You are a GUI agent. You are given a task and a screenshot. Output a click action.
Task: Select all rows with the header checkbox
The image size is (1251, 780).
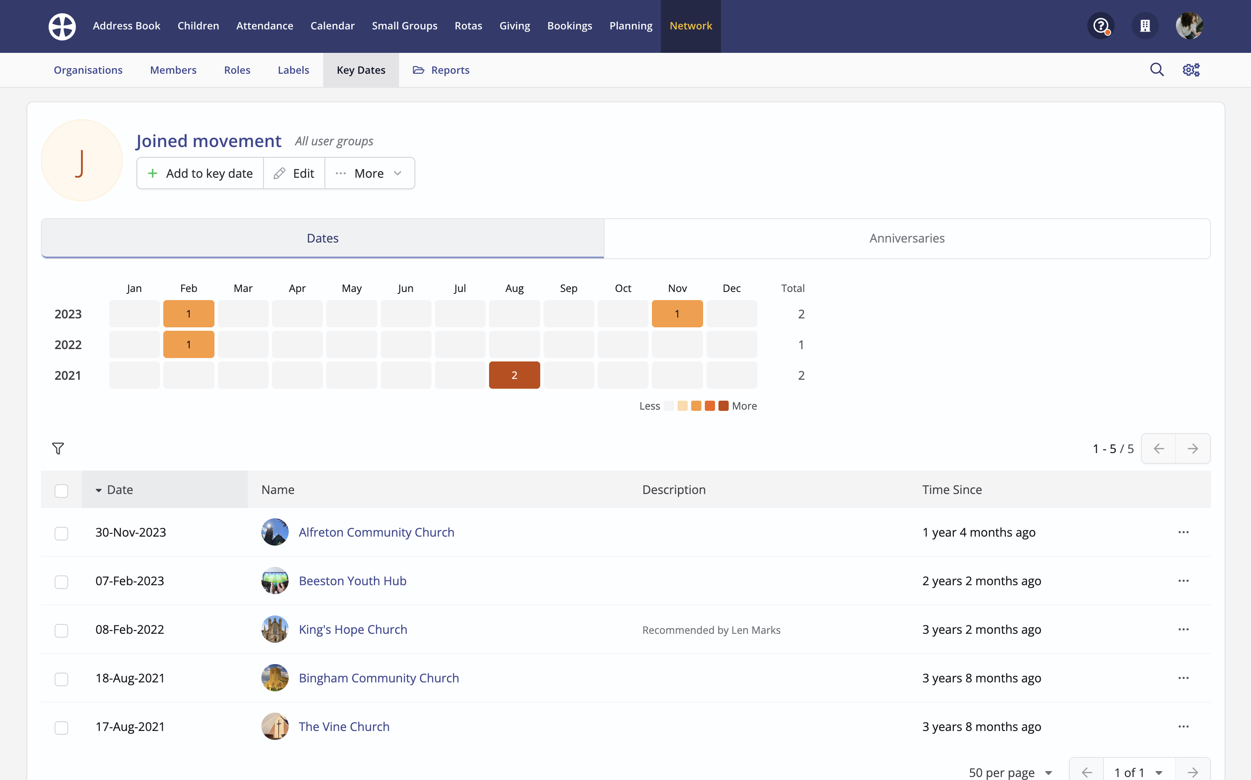[61, 490]
